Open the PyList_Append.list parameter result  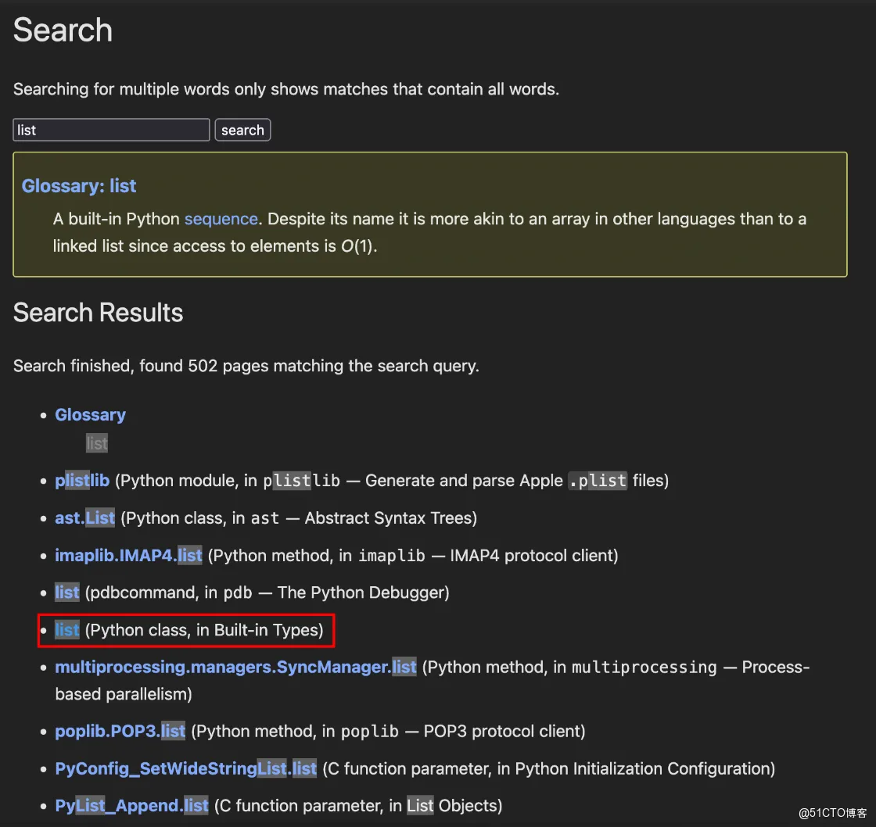(131, 806)
